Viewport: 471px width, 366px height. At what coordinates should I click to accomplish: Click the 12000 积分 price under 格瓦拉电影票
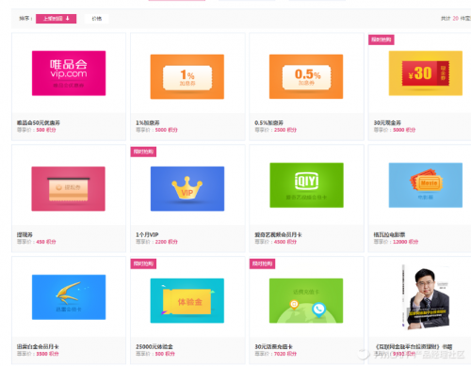pyautogui.click(x=406, y=242)
